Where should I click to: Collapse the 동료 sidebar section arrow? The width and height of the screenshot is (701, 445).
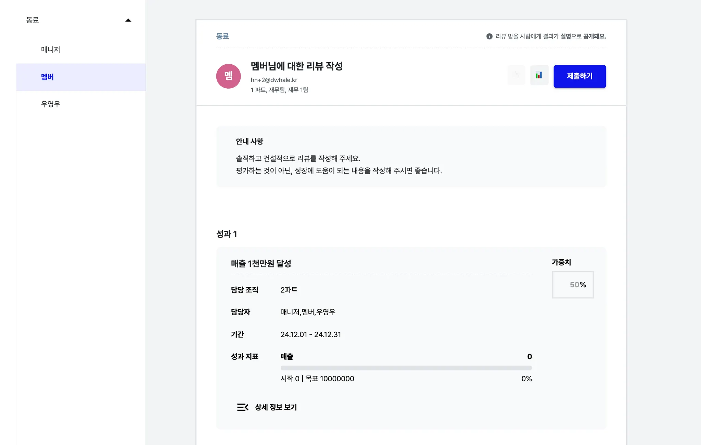[x=128, y=20]
